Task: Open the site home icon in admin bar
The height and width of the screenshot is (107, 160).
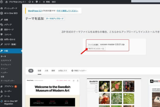Action: 6,2
